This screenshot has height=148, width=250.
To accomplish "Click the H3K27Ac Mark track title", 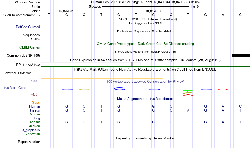I will coord(145,70).
